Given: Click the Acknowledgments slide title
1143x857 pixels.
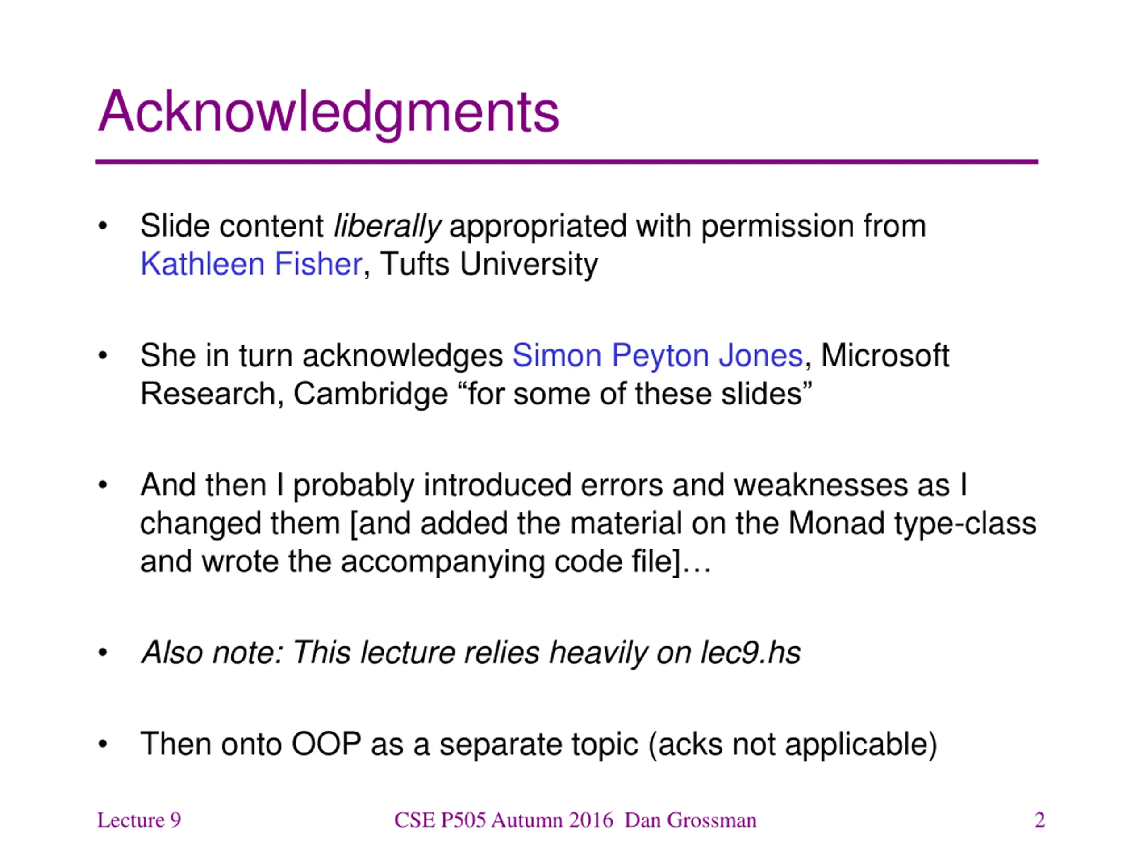Looking at the screenshot, I should [329, 113].
